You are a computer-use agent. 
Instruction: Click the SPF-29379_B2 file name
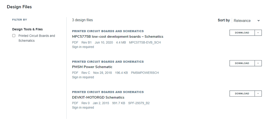pos(139,103)
